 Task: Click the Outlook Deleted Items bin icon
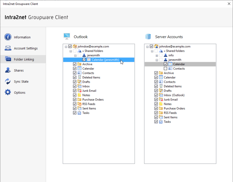pyautogui.click(x=80, y=77)
